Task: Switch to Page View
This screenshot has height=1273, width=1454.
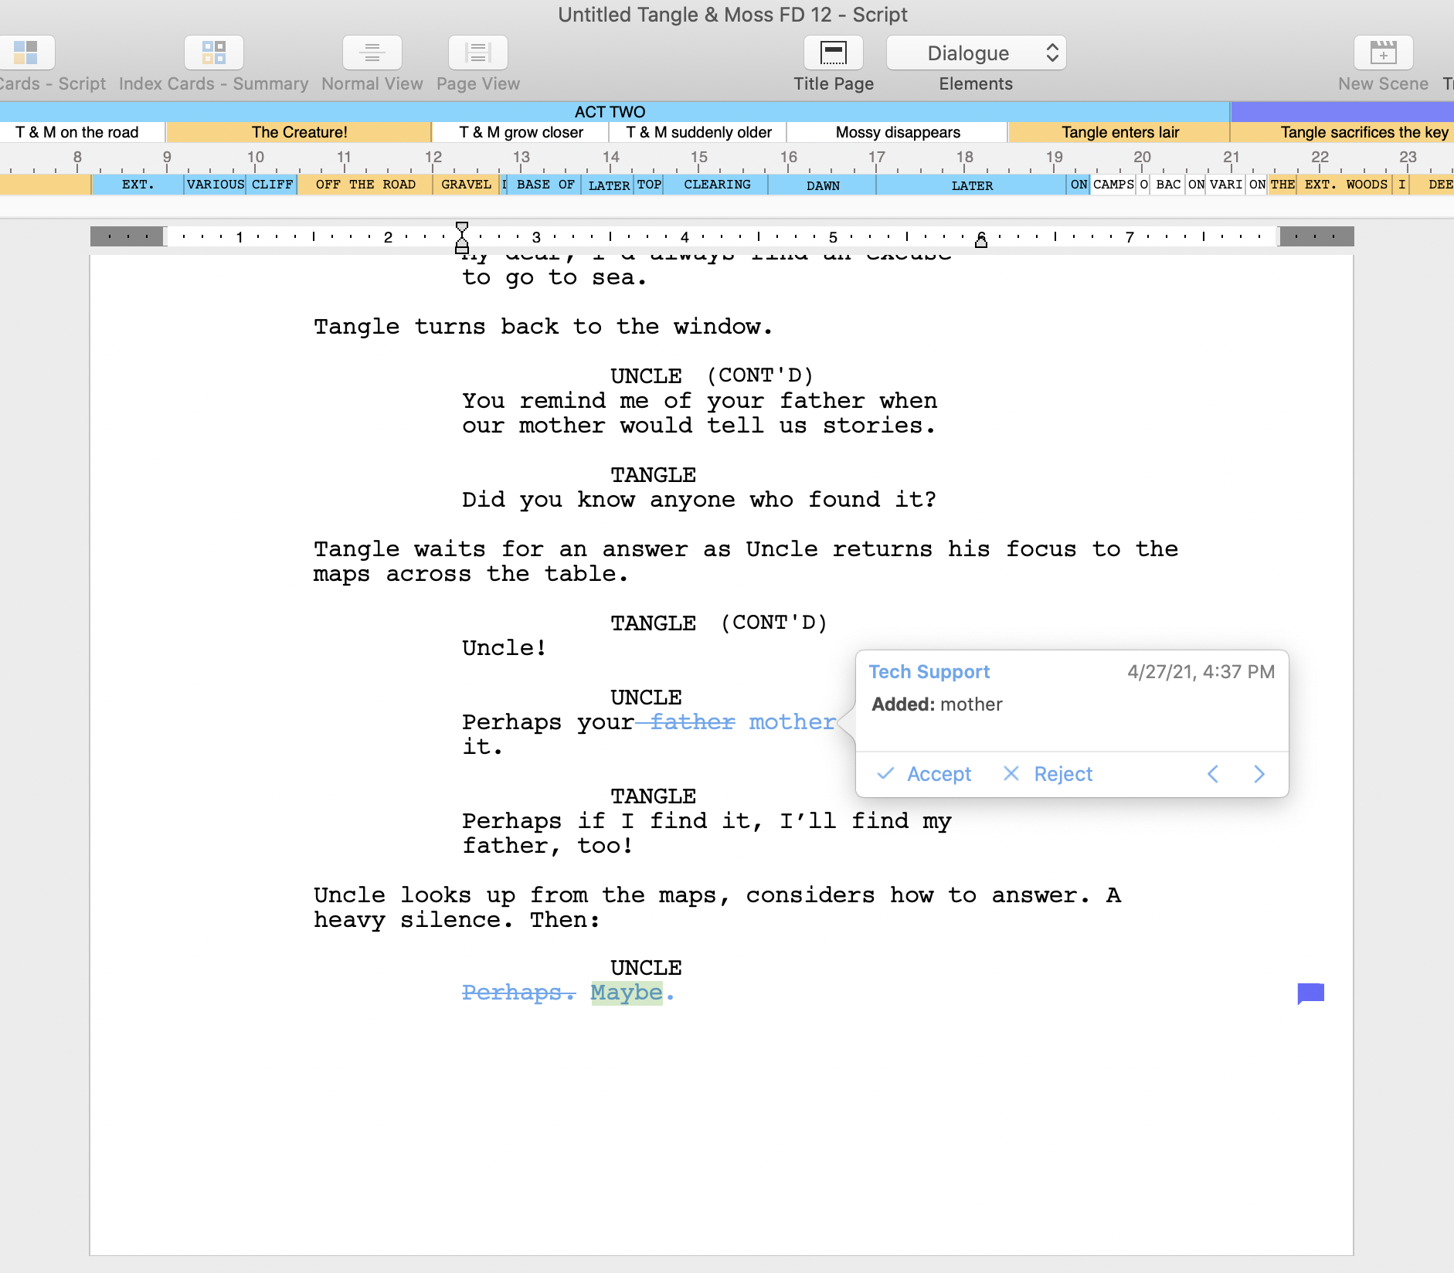Action: (477, 53)
